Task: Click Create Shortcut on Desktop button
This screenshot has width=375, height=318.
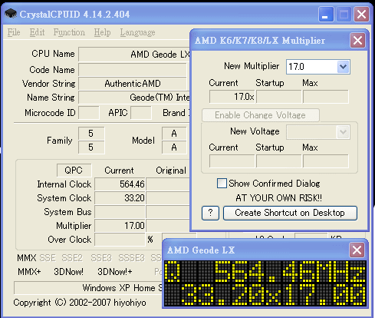Action: 290,213
